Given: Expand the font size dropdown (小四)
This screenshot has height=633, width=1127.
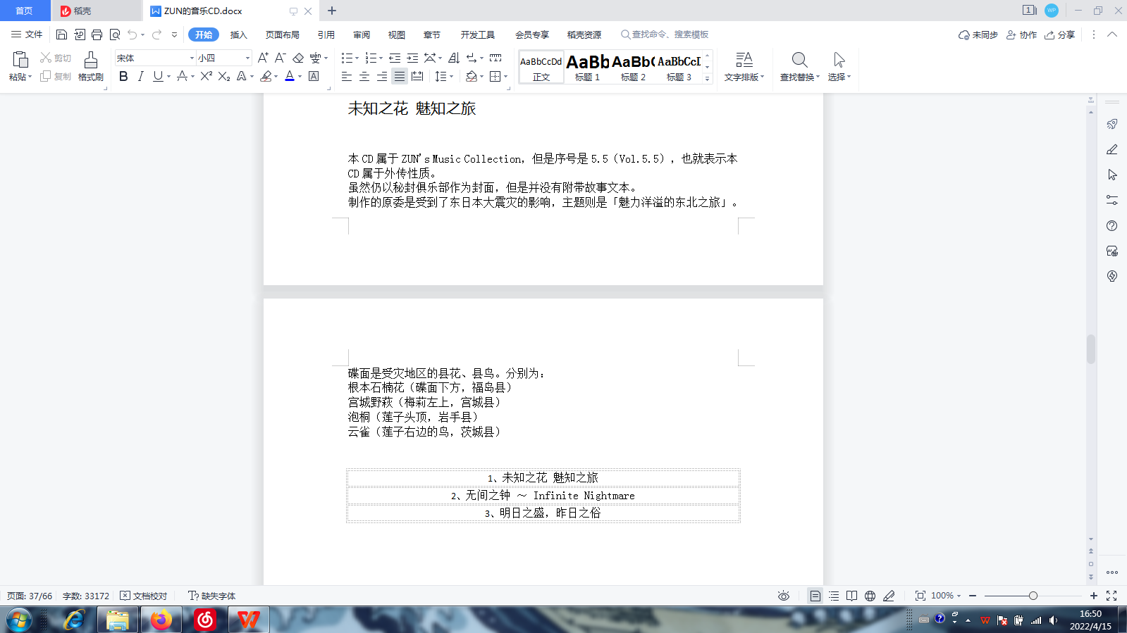Looking at the screenshot, I should tap(247, 58).
